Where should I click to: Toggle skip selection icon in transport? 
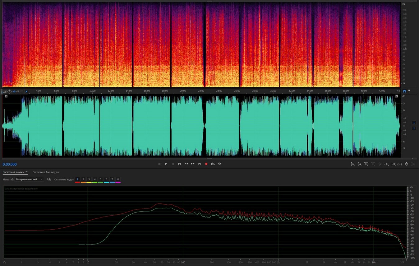[220, 164]
